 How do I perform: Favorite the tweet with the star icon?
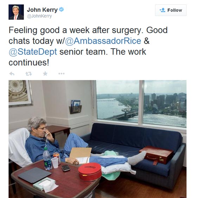45,74
